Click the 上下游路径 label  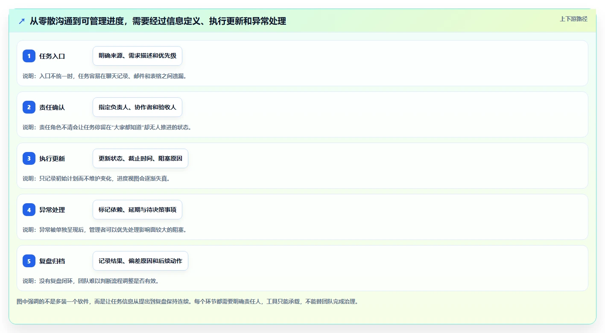pos(573,19)
